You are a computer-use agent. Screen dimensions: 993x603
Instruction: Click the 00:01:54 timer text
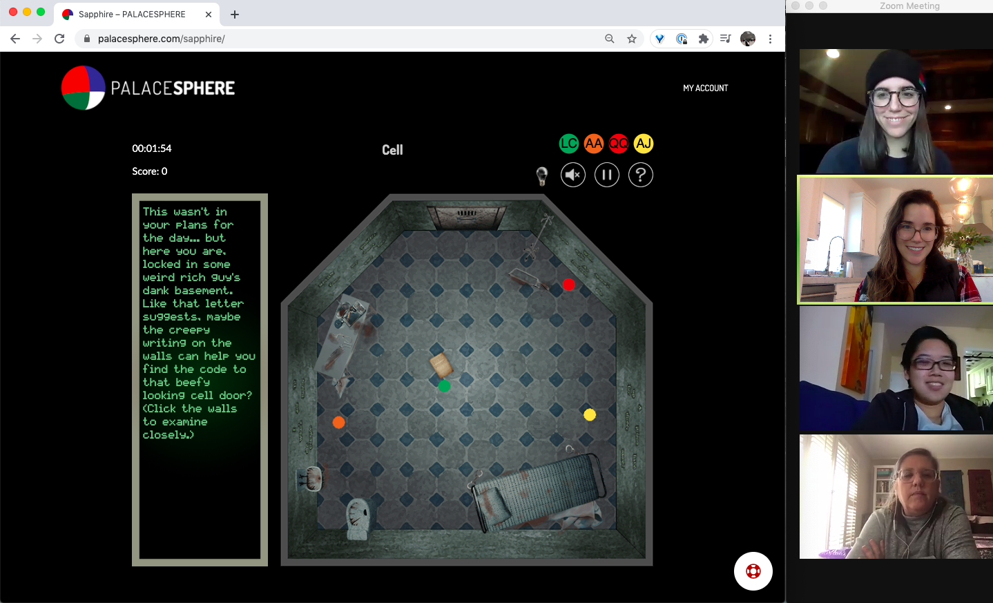(152, 149)
